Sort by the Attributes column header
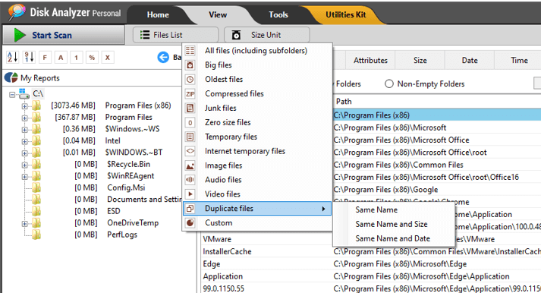 [x=370, y=61]
